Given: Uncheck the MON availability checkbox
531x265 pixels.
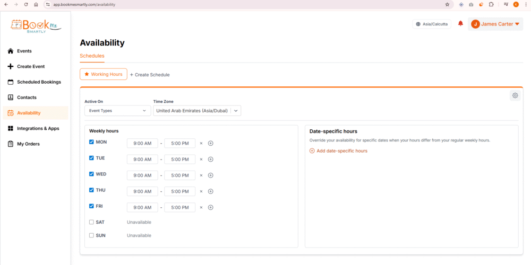Looking at the screenshot, I should [91, 142].
